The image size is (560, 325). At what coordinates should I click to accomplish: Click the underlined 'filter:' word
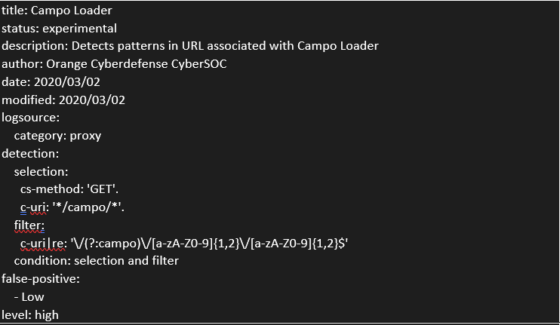tap(29, 225)
